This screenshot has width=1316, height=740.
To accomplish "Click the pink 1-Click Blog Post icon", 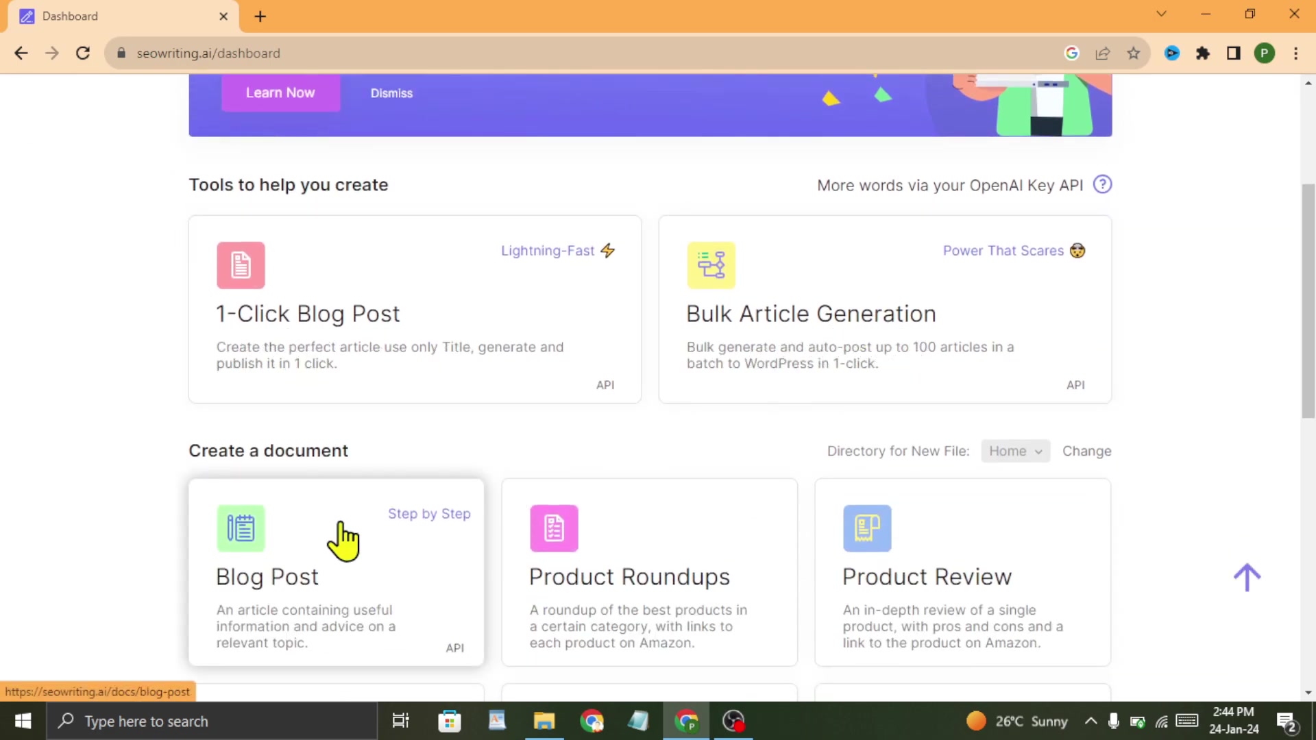I will tap(241, 265).
